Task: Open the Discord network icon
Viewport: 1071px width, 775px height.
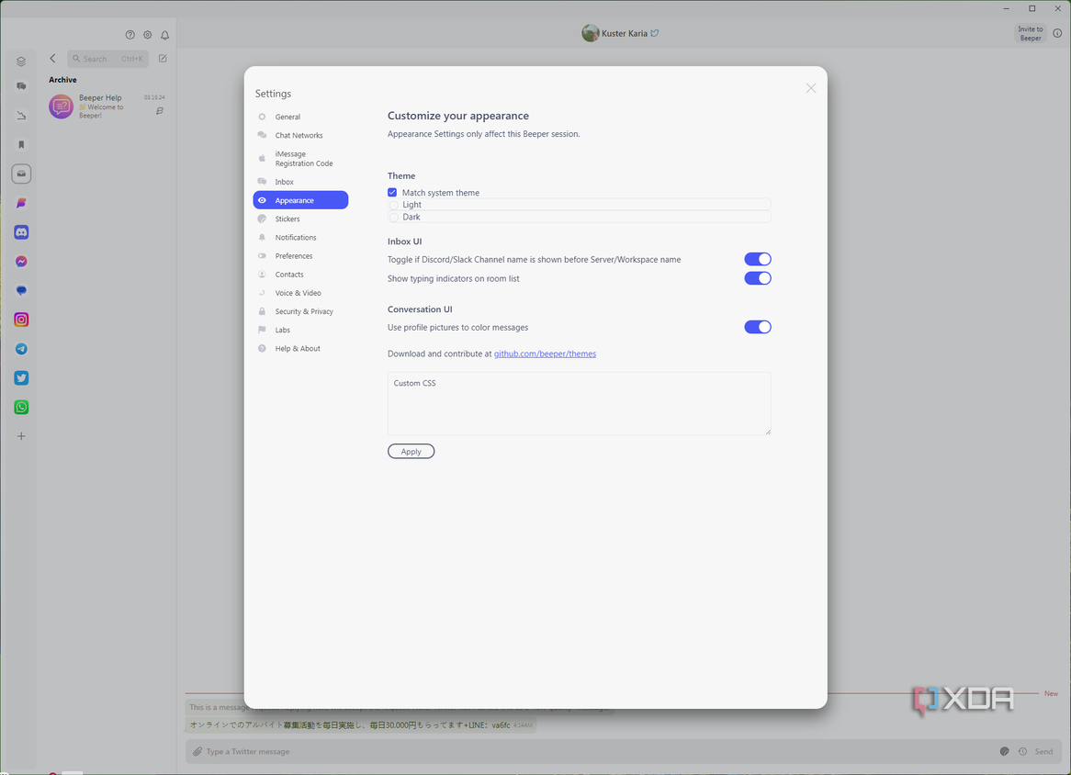Action: click(21, 232)
